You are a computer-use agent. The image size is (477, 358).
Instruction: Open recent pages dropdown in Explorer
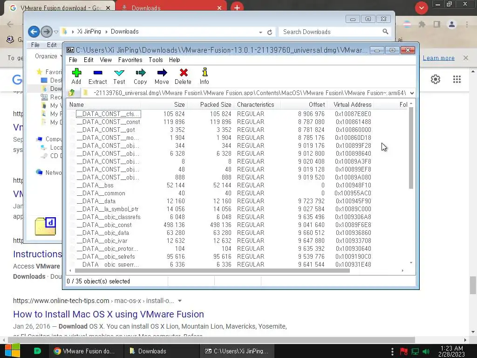(56, 32)
